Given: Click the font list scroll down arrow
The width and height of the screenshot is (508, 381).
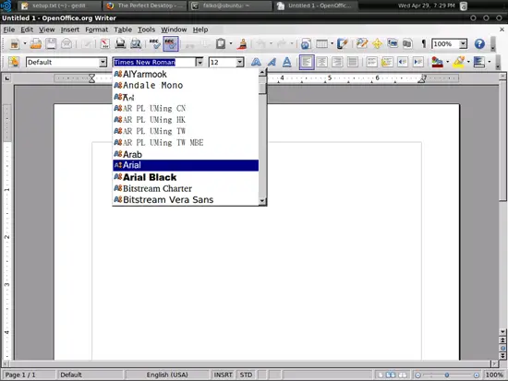Looking at the screenshot, I should [x=262, y=201].
